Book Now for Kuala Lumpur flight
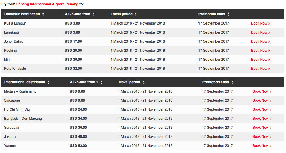Viewport: 286px width, 153px height. click(x=261, y=23)
